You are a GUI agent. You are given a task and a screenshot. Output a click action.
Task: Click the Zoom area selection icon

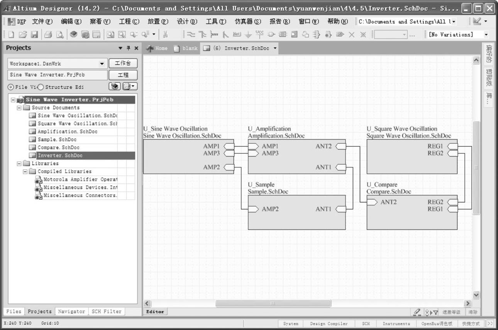pyautogui.click(x=122, y=35)
